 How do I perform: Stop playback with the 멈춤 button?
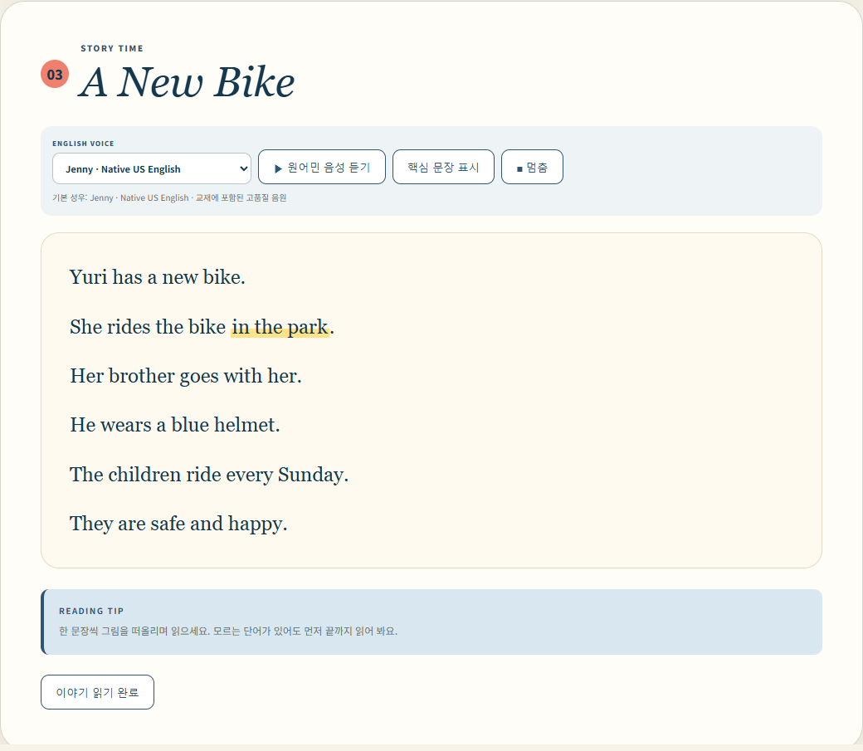point(532,167)
